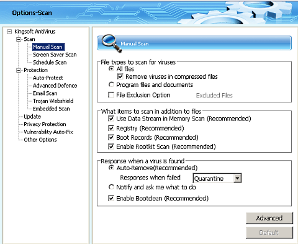Open Screen Saver Scan settings

click(x=55, y=55)
